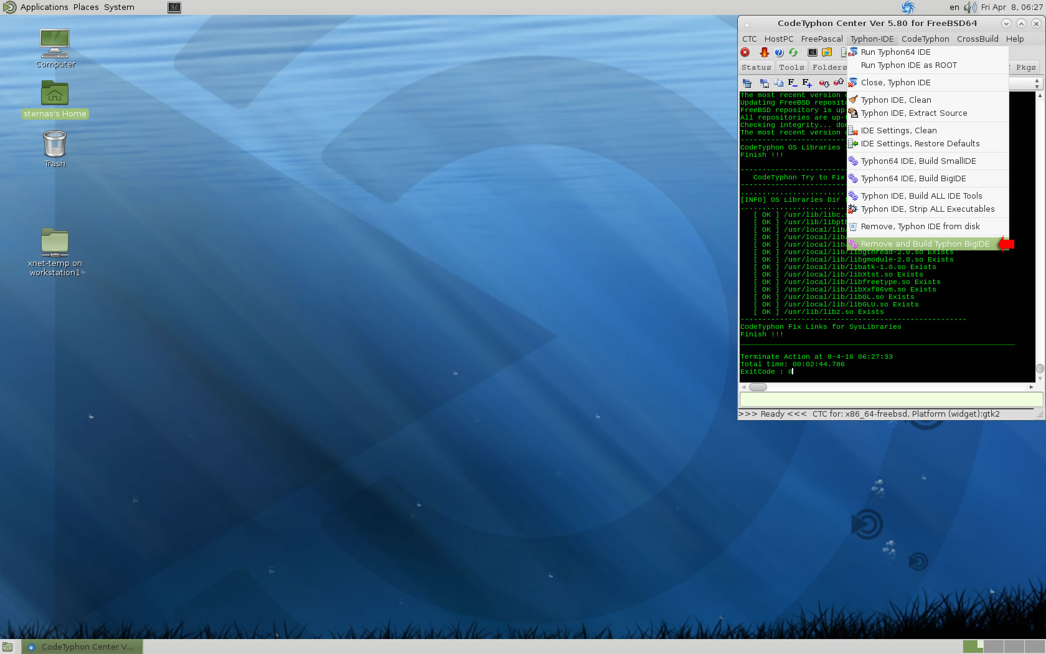This screenshot has height=654, width=1046.
Task: Click the Applications menu logo icon
Action: pos(9,7)
